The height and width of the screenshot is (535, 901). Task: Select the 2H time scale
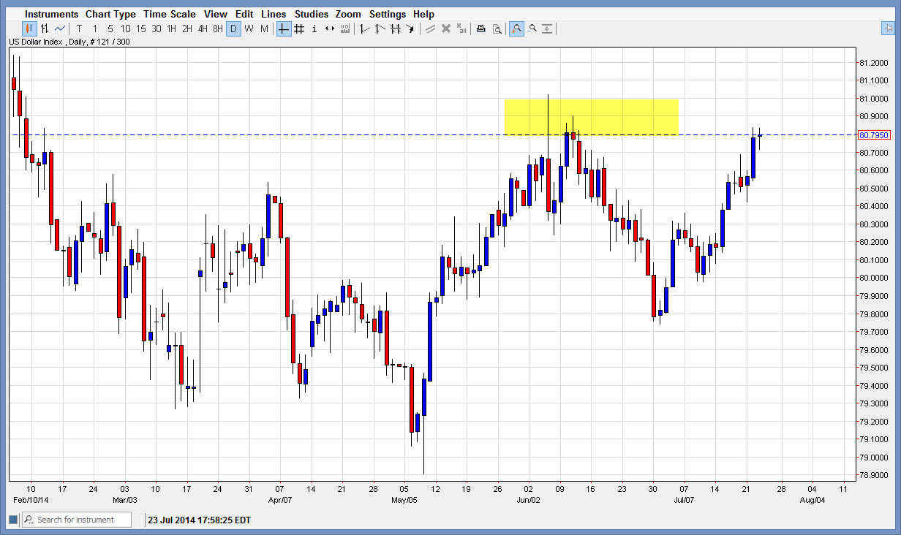click(x=186, y=29)
